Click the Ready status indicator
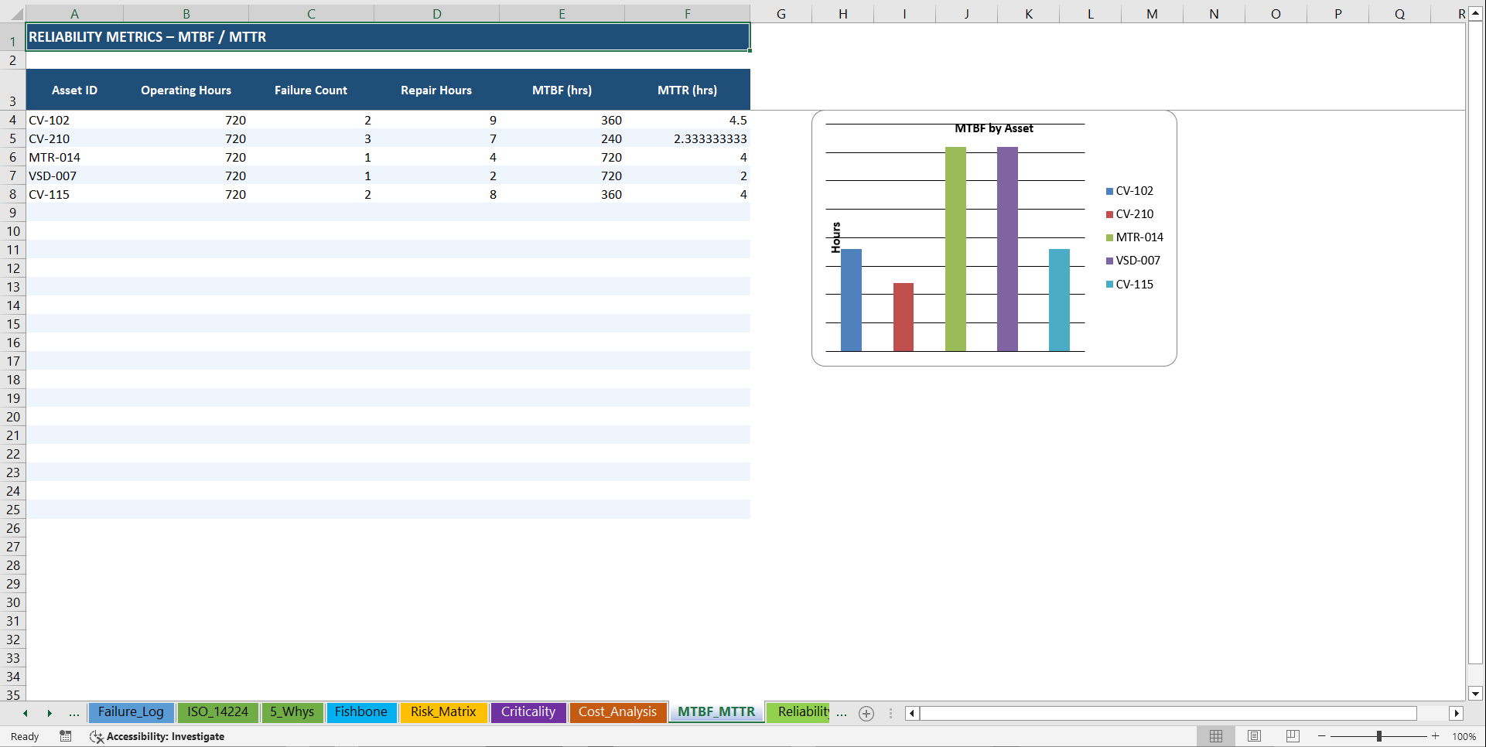This screenshot has width=1486, height=747. click(24, 736)
